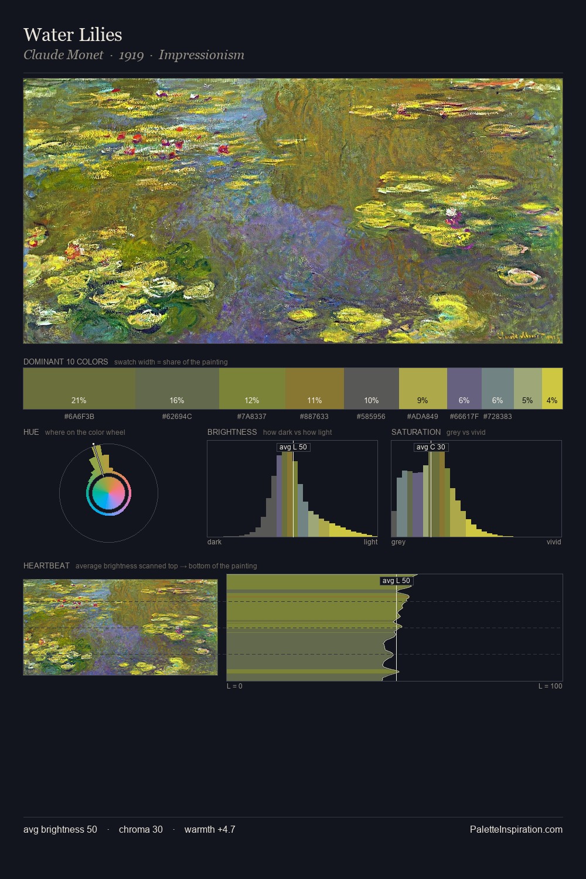
Task: Click the 21% olive color swatch
Action: [79, 389]
